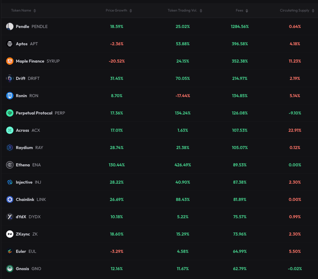The height and width of the screenshot is (279, 318).
Task: Click Euler's -3.29% price growth cell
Action: (x=116, y=252)
